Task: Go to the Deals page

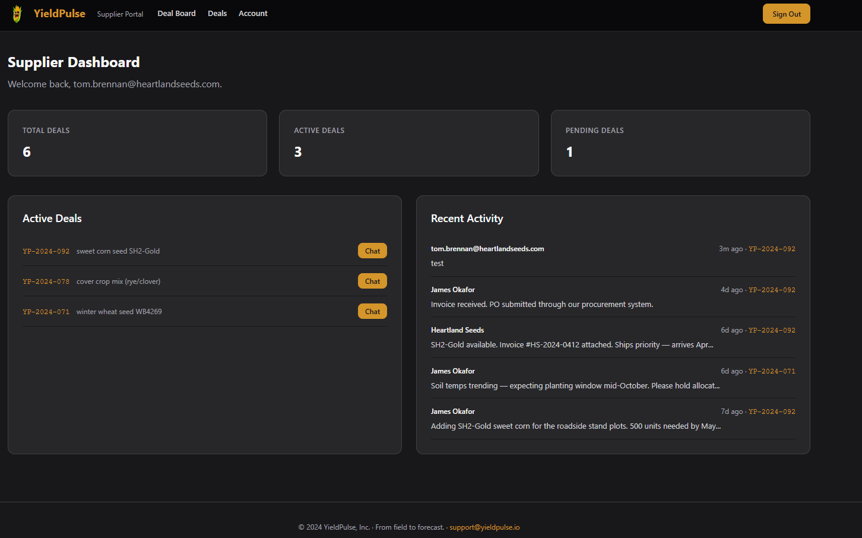Action: pos(217,14)
